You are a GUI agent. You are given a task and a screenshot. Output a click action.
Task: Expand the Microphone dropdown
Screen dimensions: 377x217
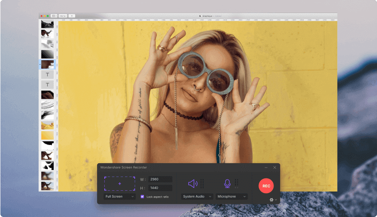click(x=231, y=197)
